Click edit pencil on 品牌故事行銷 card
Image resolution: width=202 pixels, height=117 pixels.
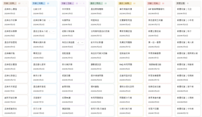tap(49, 20)
